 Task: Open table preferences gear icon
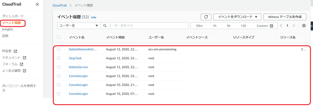[304, 26]
